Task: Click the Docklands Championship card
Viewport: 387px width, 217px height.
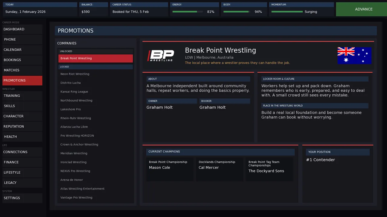Action: pyautogui.click(x=220, y=169)
